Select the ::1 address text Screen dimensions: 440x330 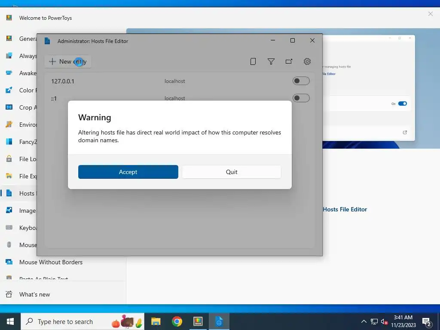[x=54, y=98]
